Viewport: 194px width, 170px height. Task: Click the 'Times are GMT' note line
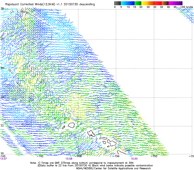pyautogui.click(x=82, y=163)
